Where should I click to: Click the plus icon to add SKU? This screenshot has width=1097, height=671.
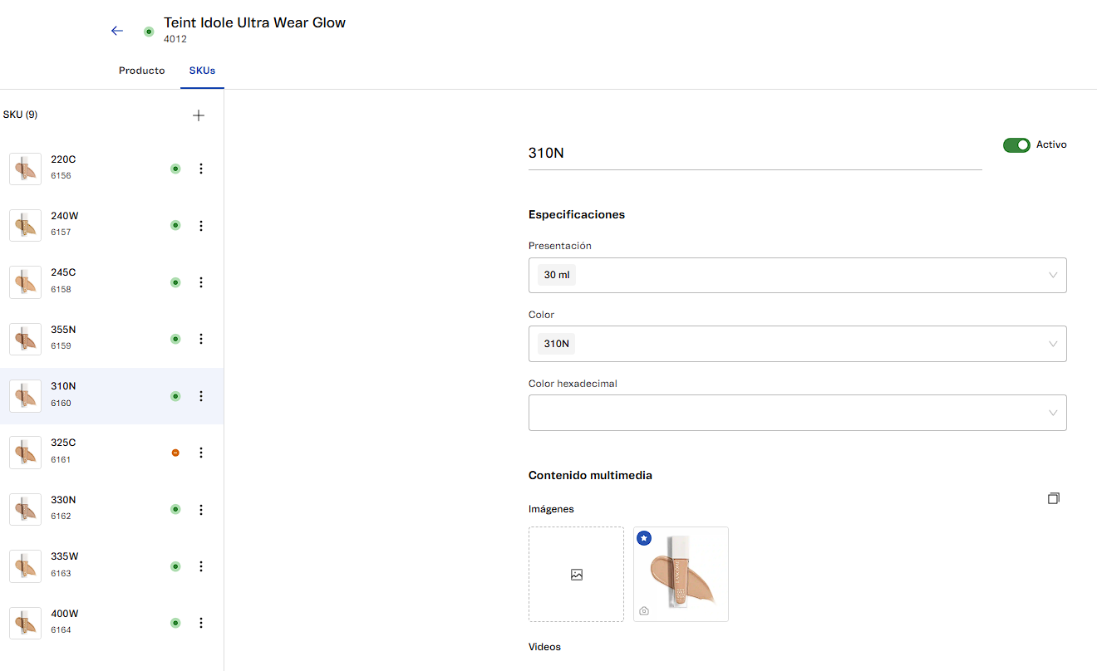[198, 115]
